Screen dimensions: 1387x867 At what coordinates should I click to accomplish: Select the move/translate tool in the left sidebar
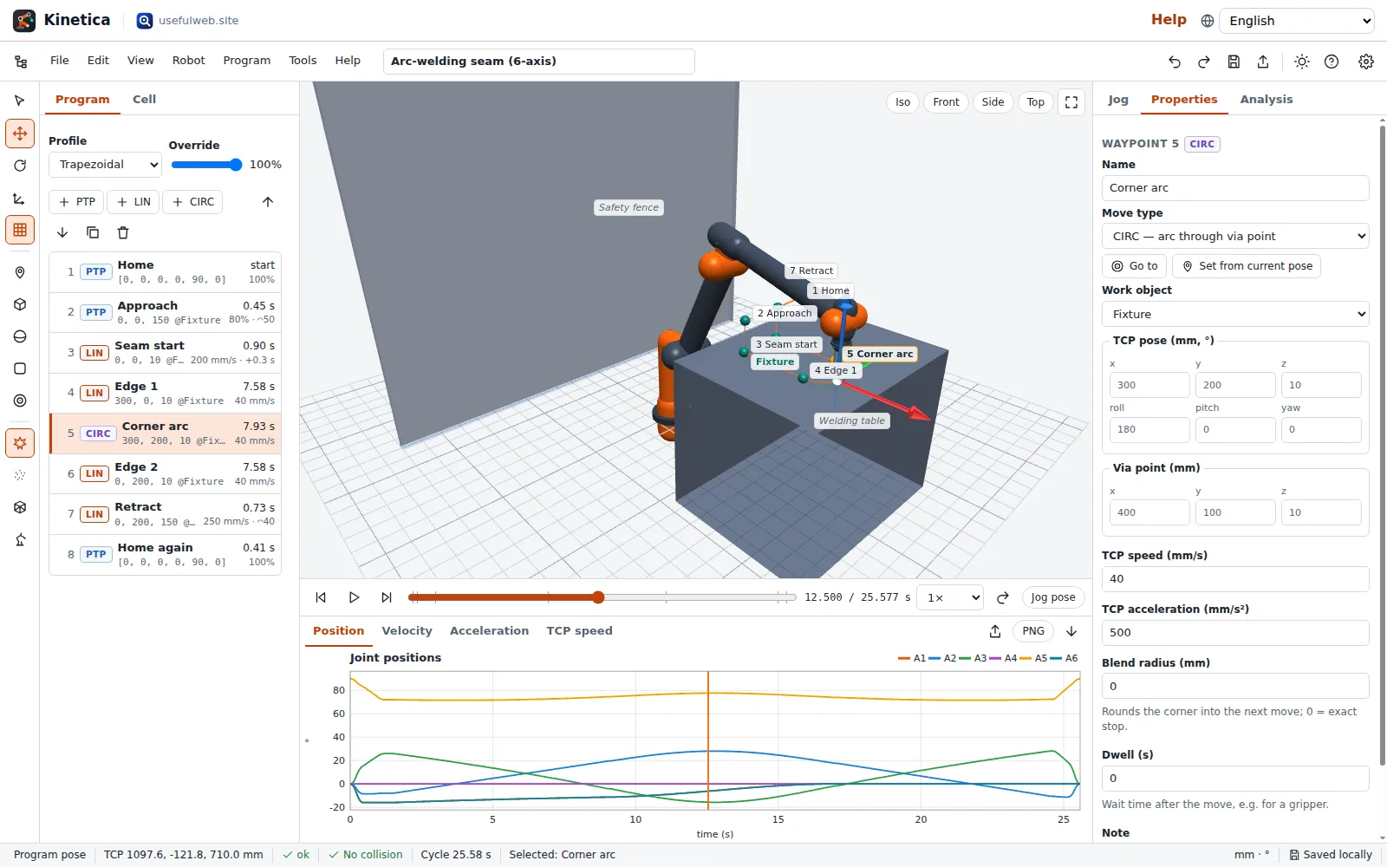tap(20, 134)
